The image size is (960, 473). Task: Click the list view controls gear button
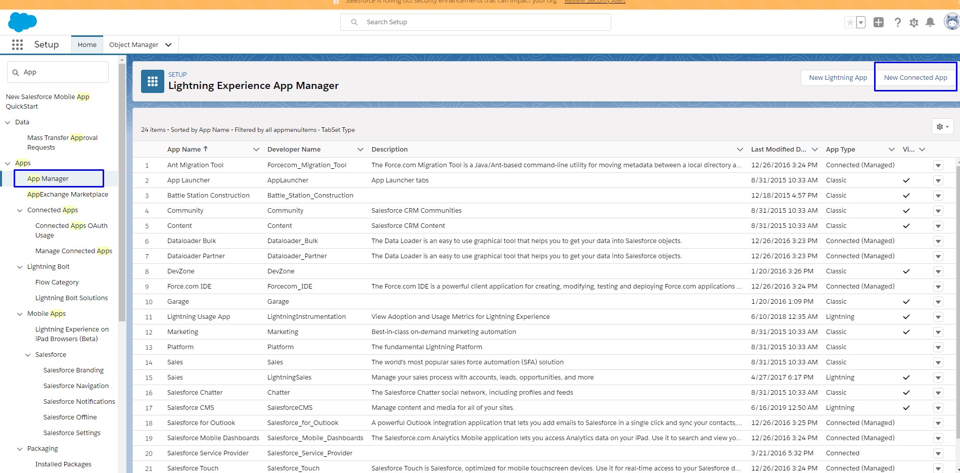[x=942, y=126]
